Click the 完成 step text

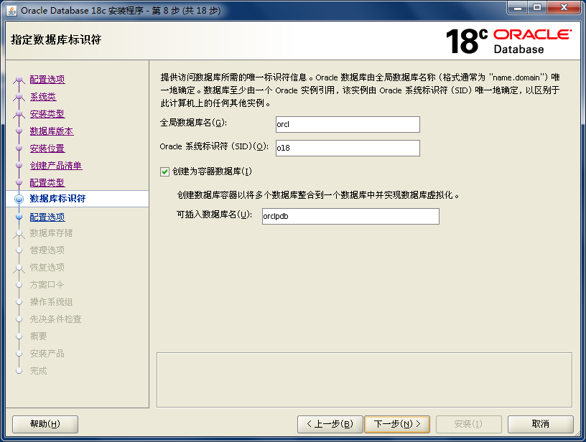tap(39, 371)
